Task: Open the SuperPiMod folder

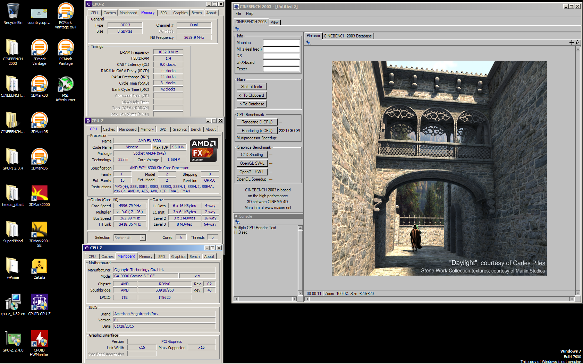Action: pos(13,232)
